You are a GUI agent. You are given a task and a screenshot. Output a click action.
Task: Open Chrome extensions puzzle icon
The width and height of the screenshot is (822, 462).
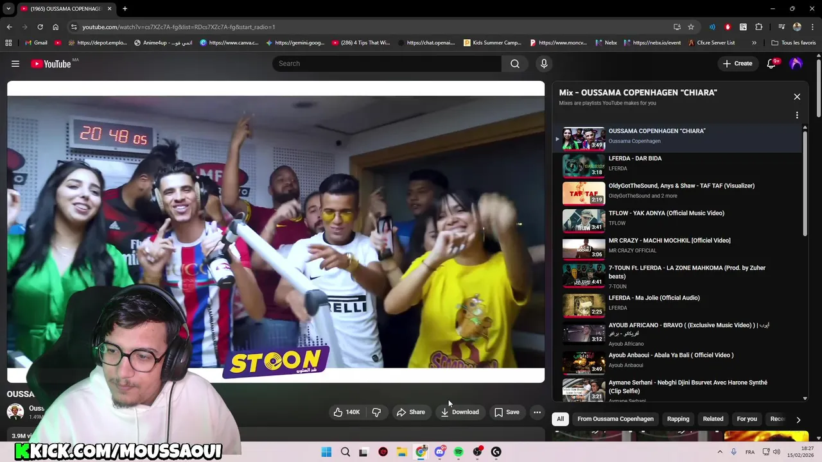coord(759,27)
